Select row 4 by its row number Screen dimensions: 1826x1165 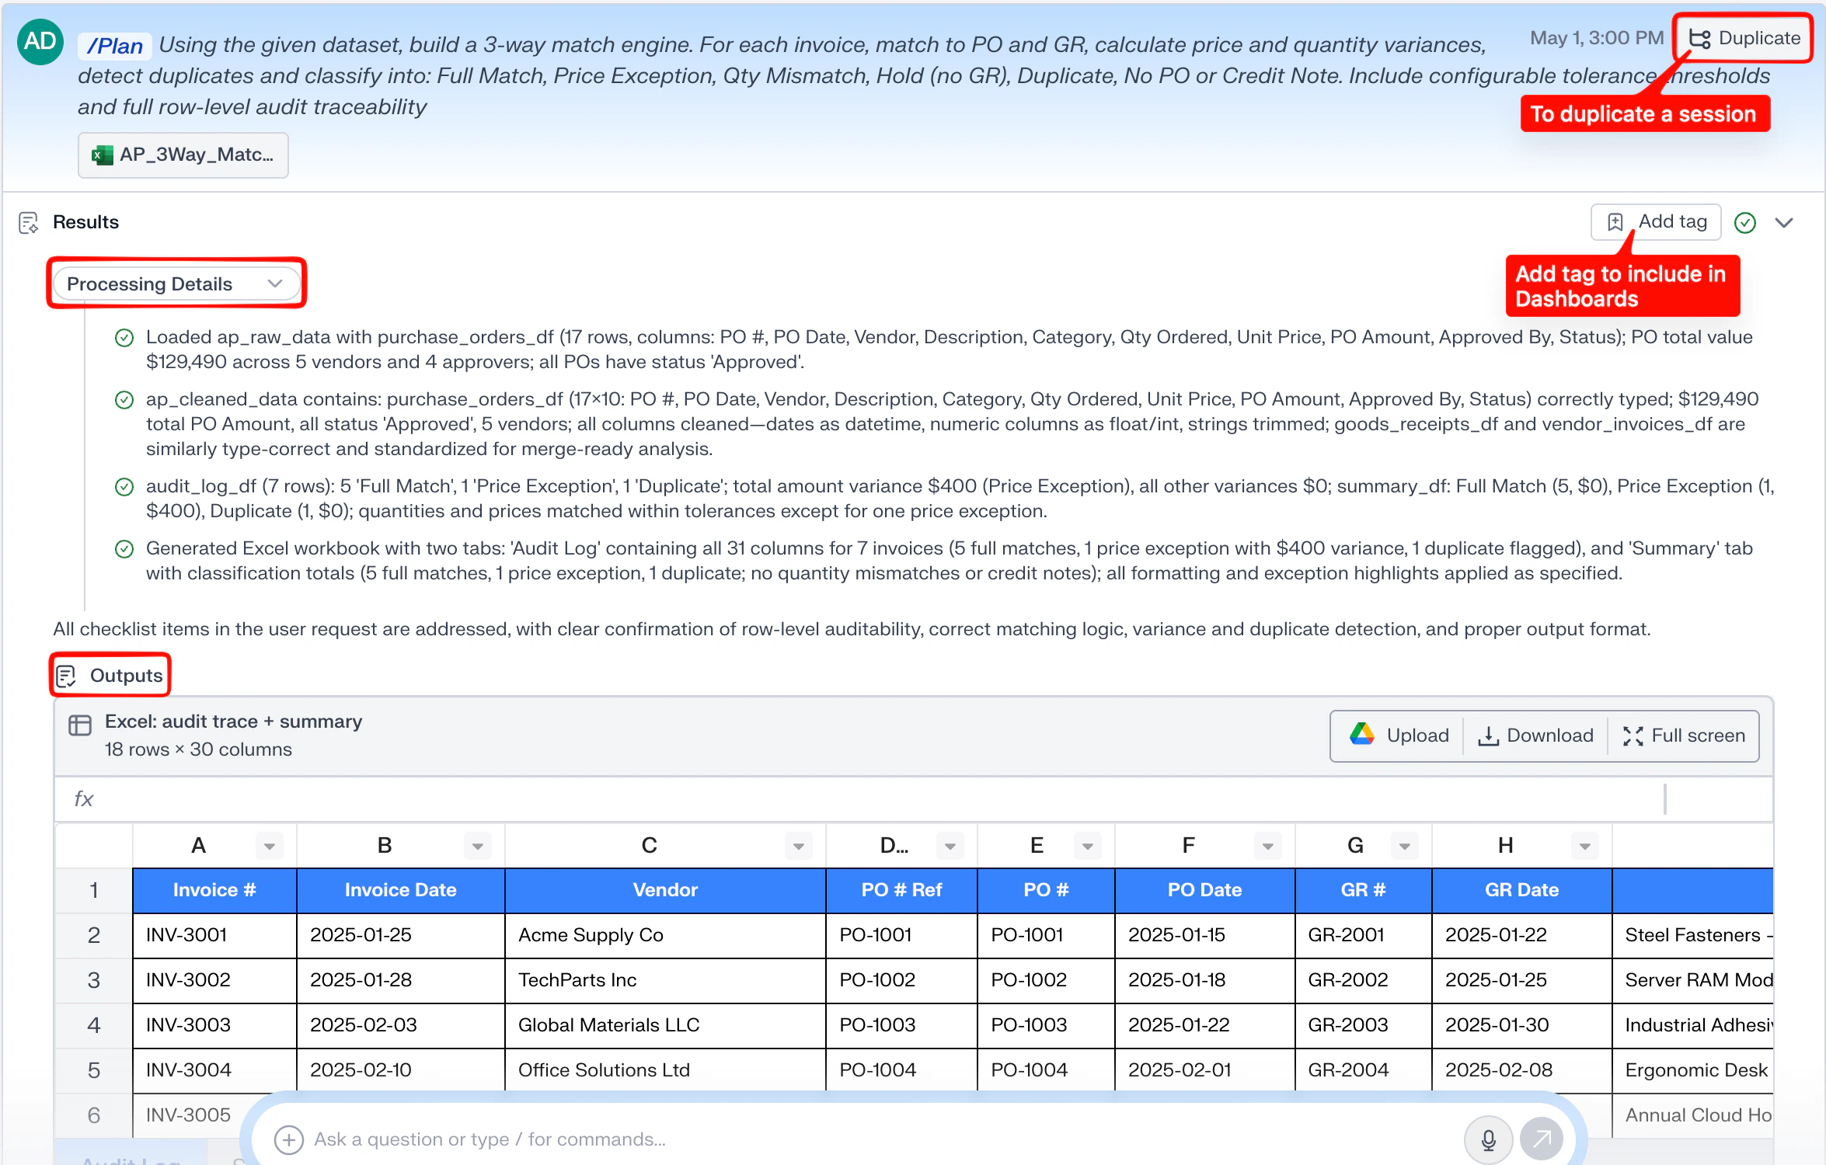coord(94,1025)
